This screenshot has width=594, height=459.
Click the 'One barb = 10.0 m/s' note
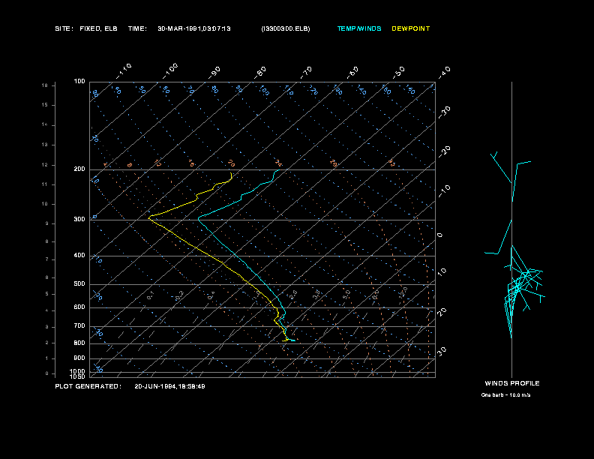(x=505, y=395)
